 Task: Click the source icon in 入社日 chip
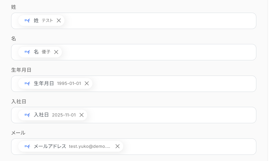click(27, 115)
